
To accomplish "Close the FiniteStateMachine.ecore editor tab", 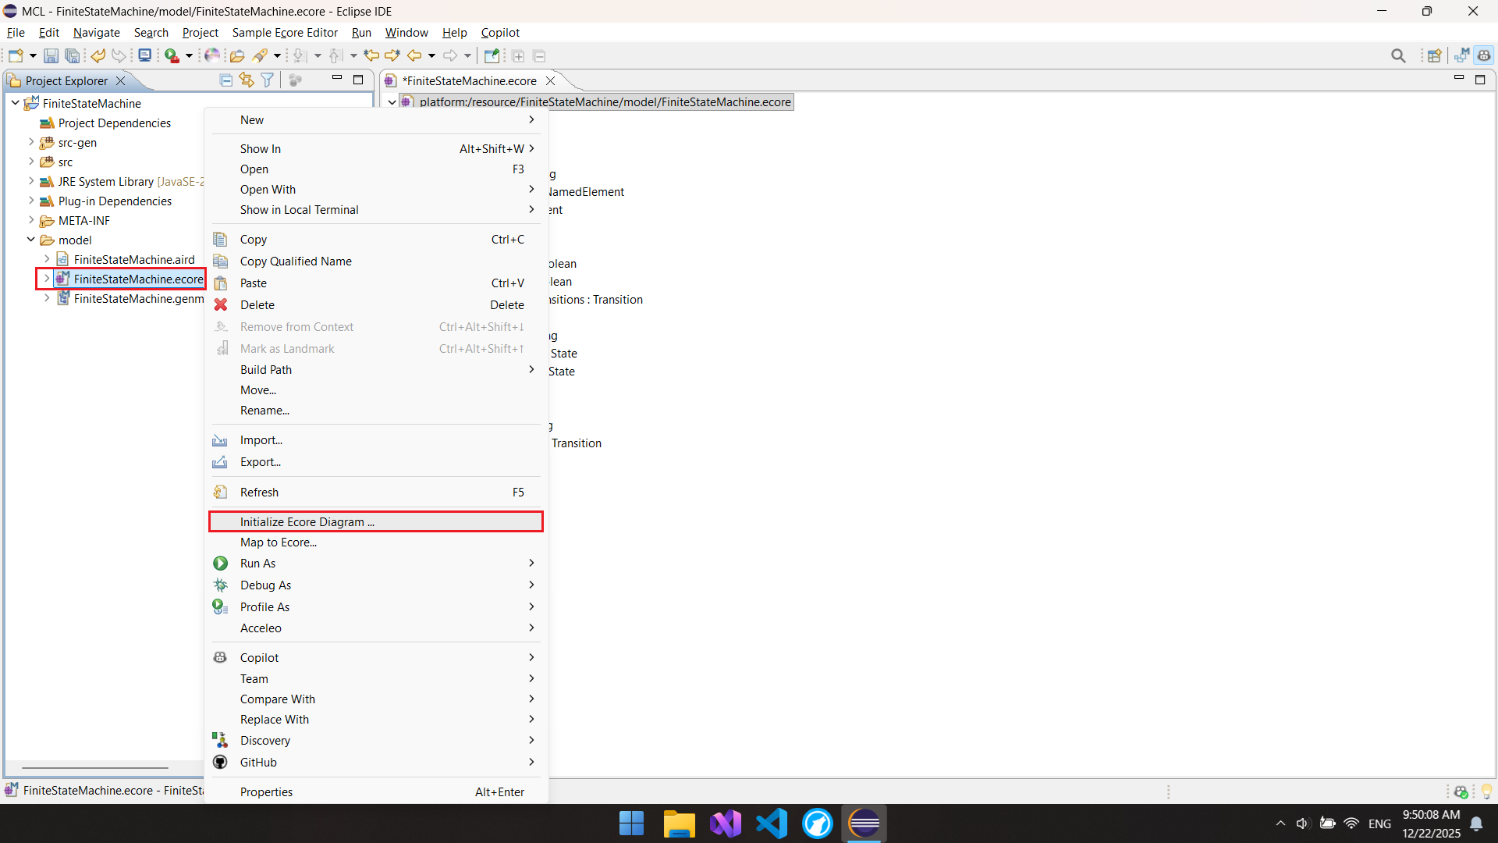I will coord(551,81).
